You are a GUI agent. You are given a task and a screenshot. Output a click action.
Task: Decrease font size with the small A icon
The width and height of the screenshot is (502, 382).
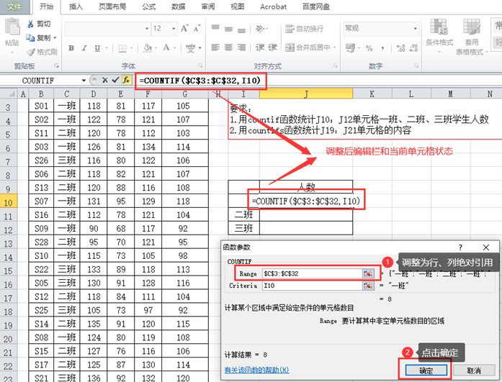pos(197,29)
